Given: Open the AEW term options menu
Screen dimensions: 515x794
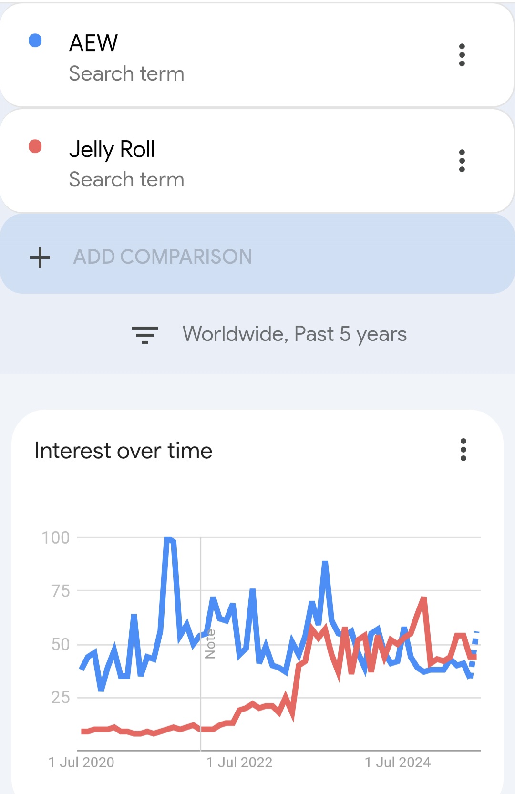Looking at the screenshot, I should pyautogui.click(x=462, y=55).
